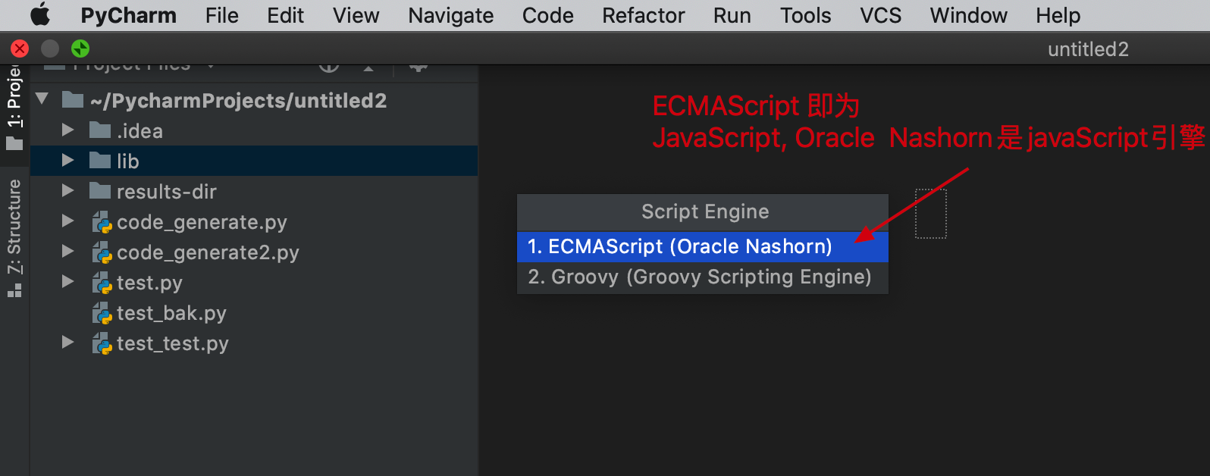Open the View menu

[356, 15]
